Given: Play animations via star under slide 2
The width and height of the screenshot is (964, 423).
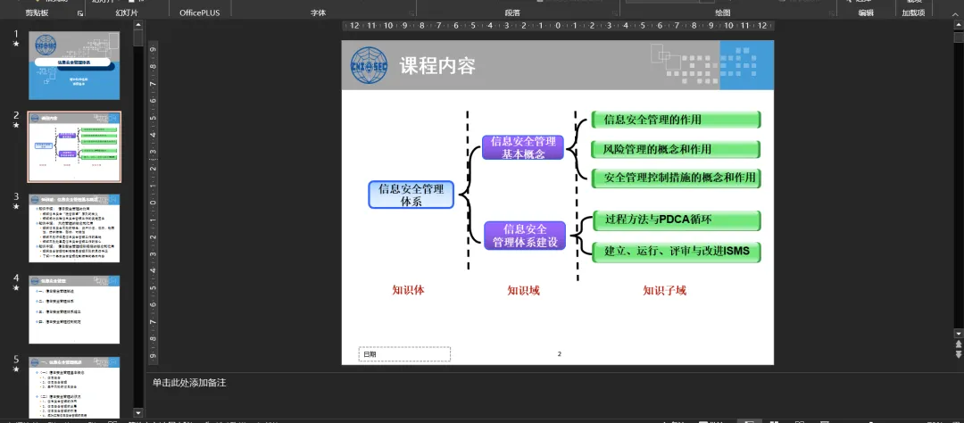Looking at the screenshot, I should [x=17, y=126].
